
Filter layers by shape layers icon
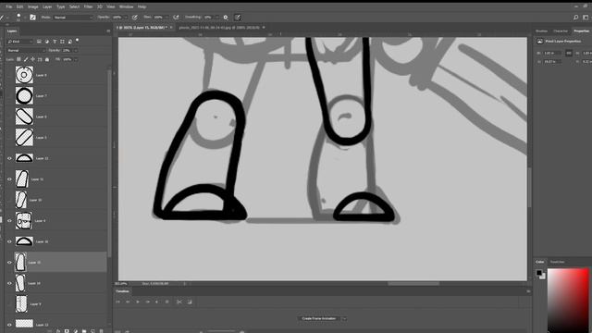pyautogui.click(x=62, y=41)
